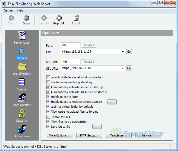This screenshot has height=151, width=178.
Task: Click Go next to the URL field
Action: point(129,52)
